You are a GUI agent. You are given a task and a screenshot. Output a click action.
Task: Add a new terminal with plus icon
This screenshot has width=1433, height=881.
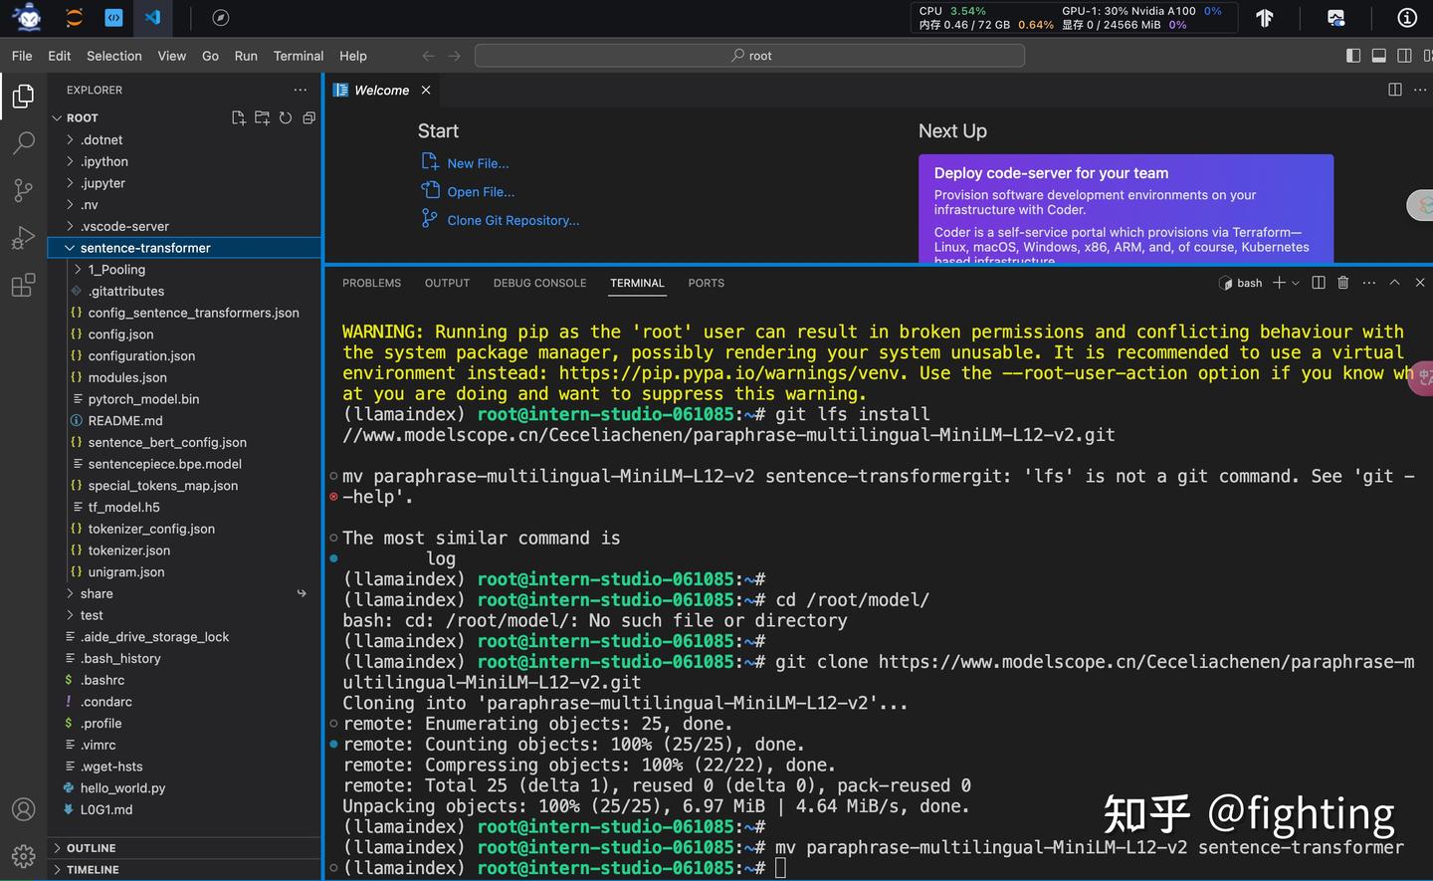(x=1279, y=283)
